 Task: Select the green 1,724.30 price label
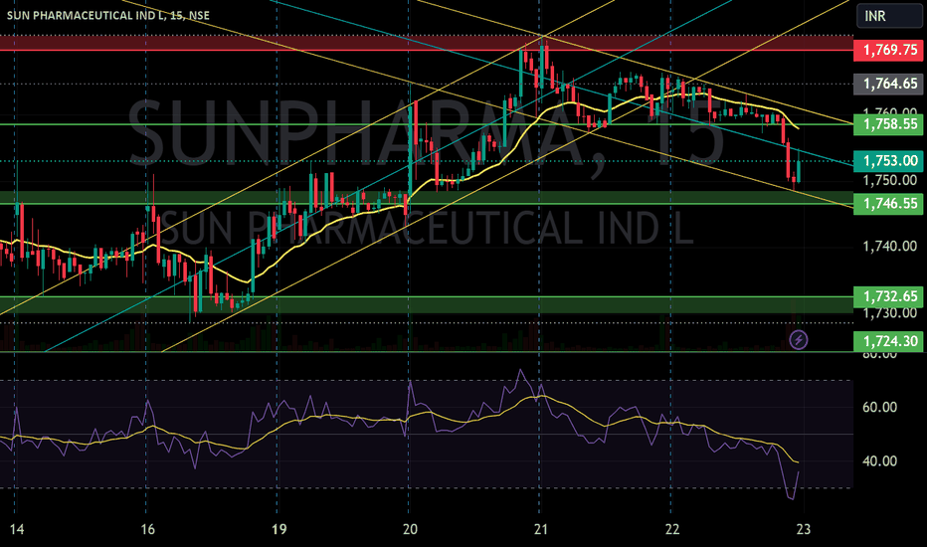890,341
